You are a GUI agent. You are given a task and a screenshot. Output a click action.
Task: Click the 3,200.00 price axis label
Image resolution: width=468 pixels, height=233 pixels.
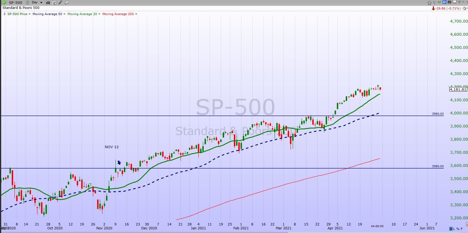coord(459,218)
